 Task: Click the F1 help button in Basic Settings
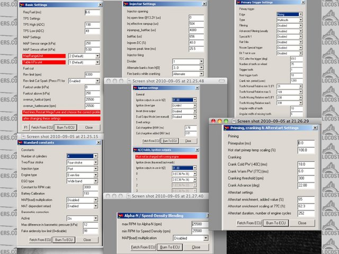coord(26,128)
